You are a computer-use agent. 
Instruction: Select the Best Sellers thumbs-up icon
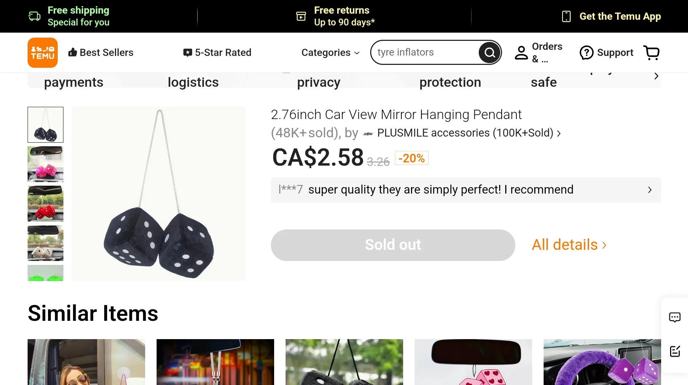pos(73,52)
